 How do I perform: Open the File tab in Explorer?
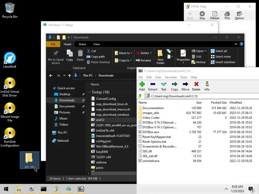(x=53, y=44)
